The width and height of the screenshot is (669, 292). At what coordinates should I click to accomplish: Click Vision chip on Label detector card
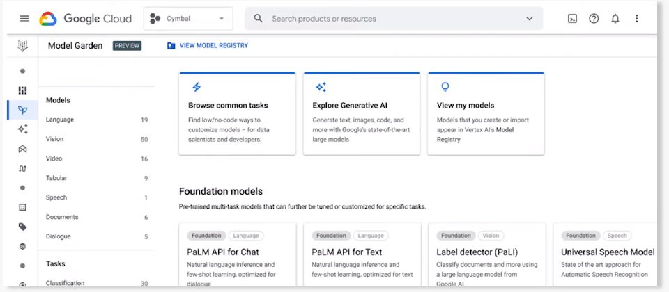coord(491,236)
